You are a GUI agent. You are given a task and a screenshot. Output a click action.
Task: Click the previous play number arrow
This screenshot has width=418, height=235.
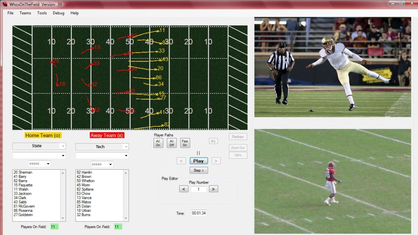tap(184, 189)
